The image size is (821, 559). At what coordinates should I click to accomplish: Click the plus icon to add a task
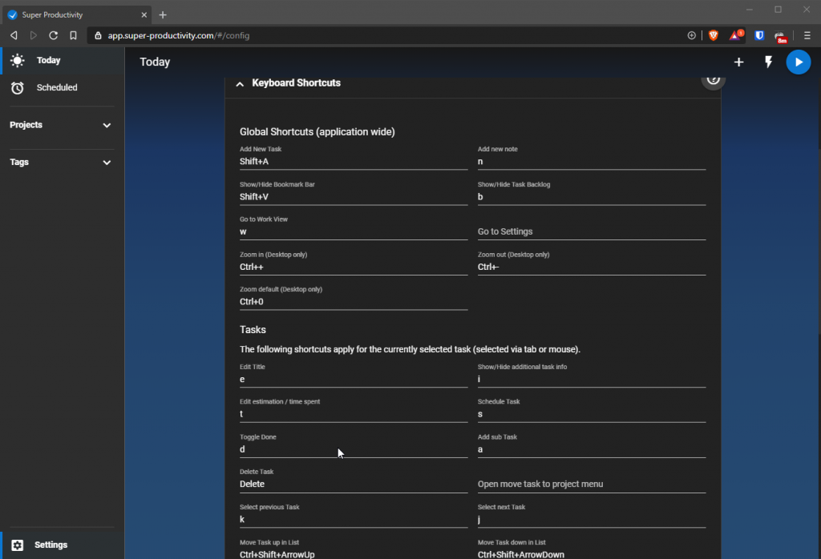[x=738, y=62]
